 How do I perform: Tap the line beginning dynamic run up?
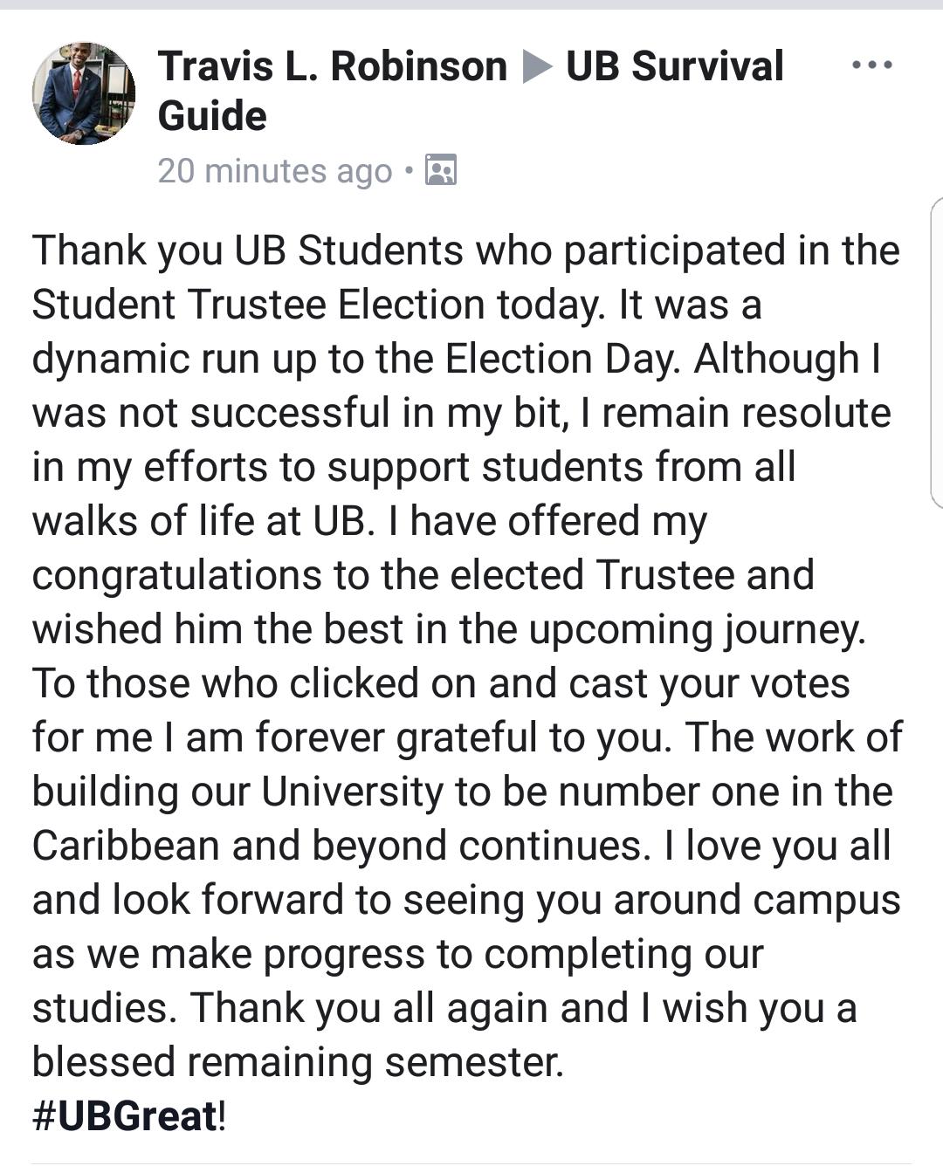point(457,360)
